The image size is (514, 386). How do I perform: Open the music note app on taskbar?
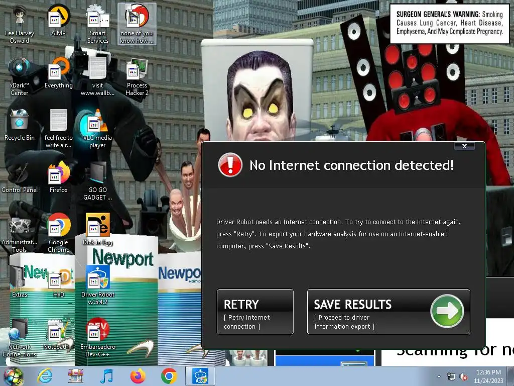[106, 376]
